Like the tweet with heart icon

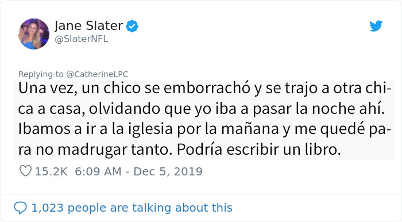pyautogui.click(x=25, y=171)
